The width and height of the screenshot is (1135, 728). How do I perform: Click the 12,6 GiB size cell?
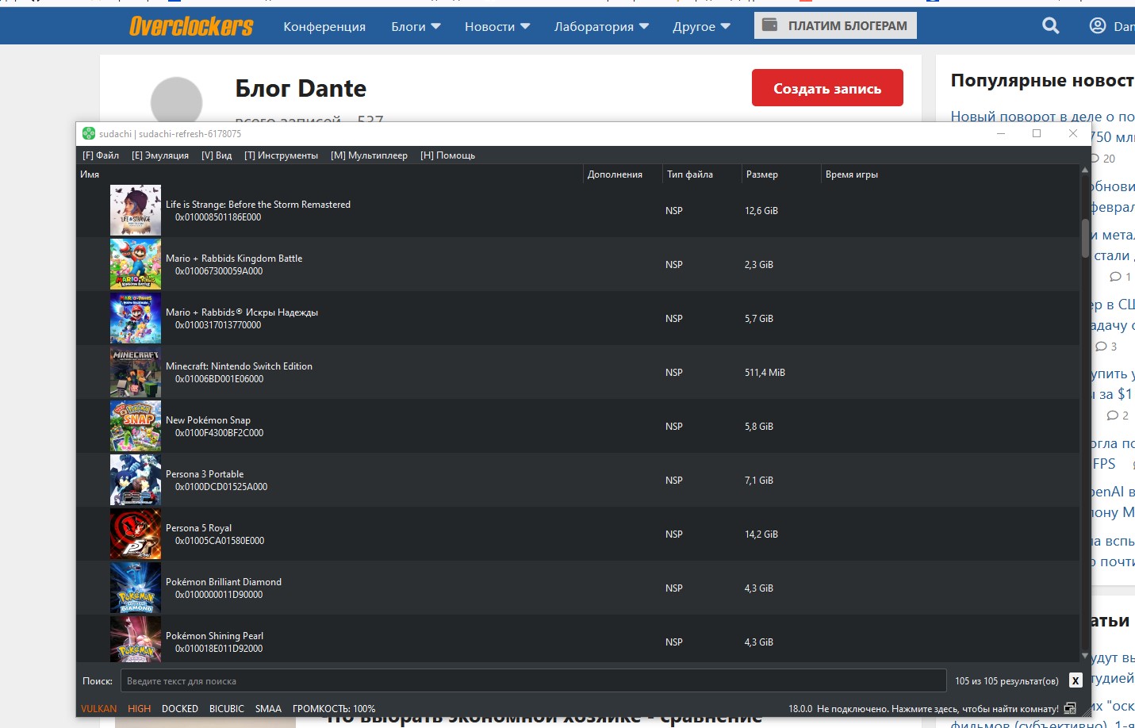point(761,210)
